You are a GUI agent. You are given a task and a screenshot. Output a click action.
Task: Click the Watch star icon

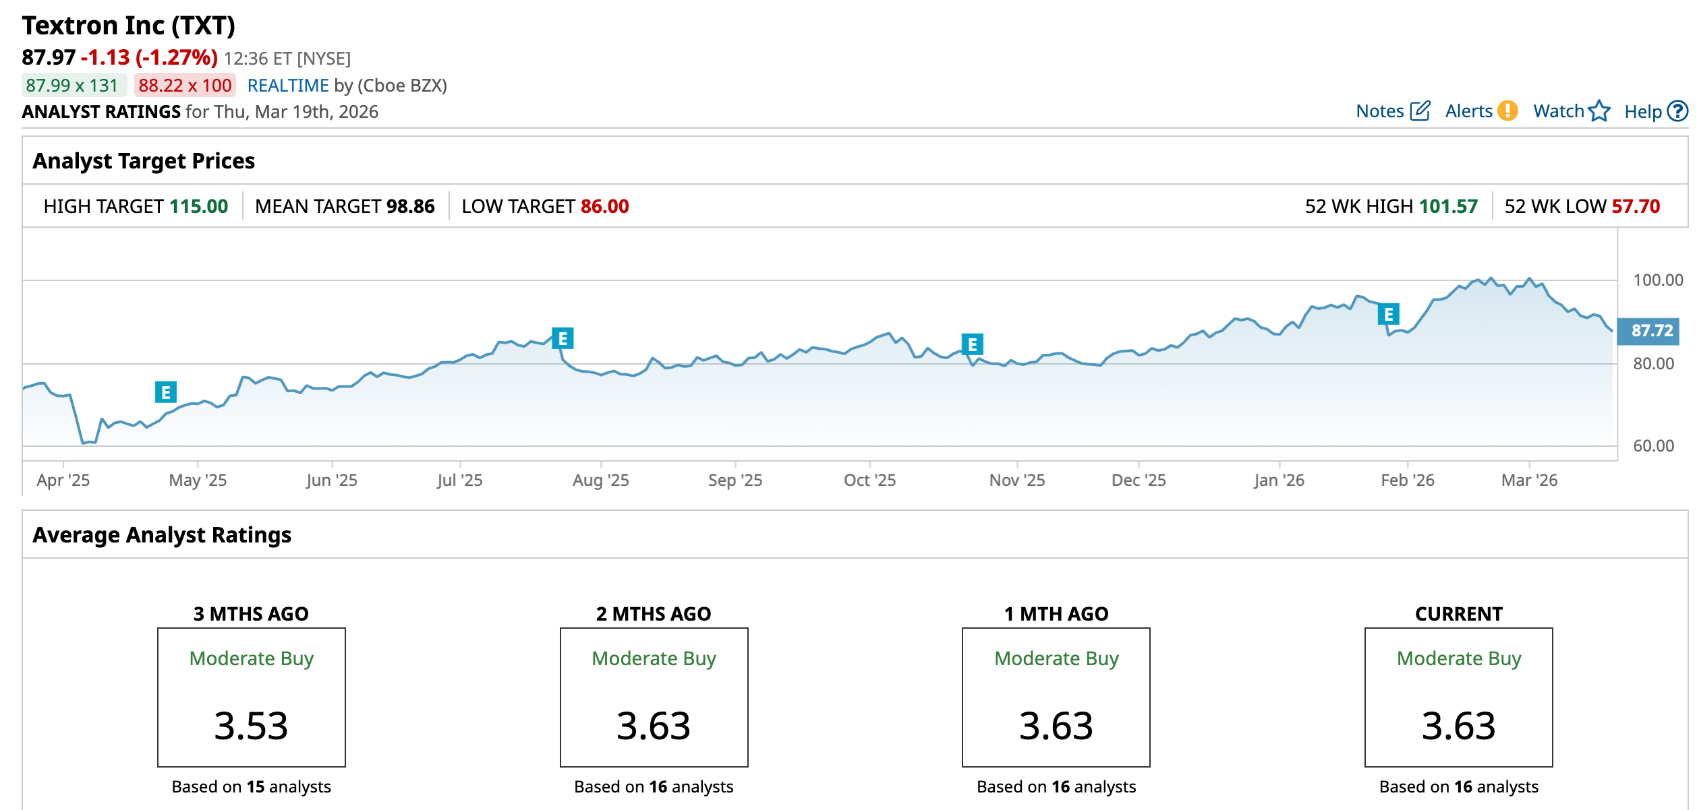click(1599, 111)
